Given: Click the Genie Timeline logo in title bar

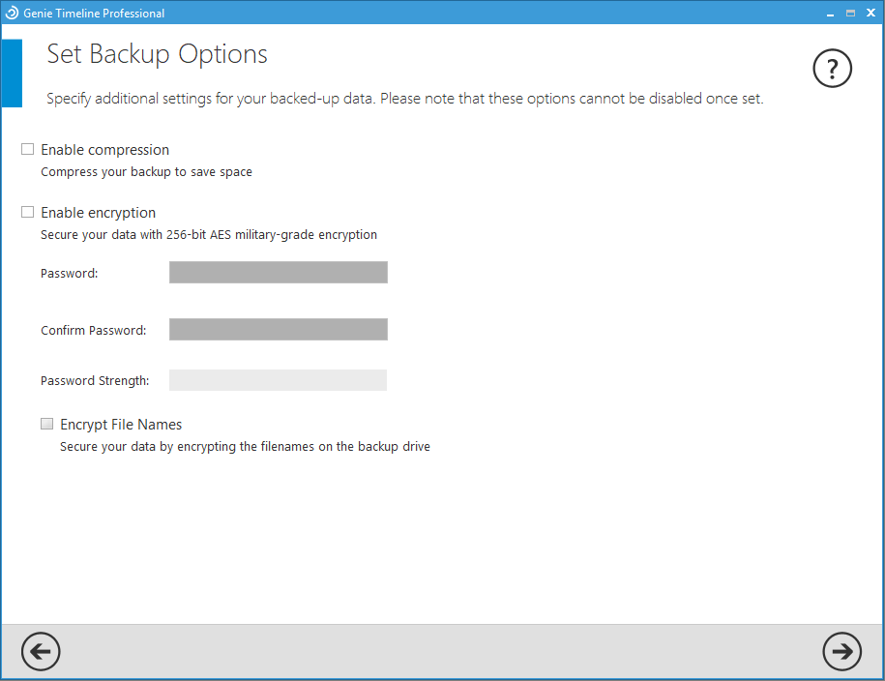Looking at the screenshot, I should (13, 13).
